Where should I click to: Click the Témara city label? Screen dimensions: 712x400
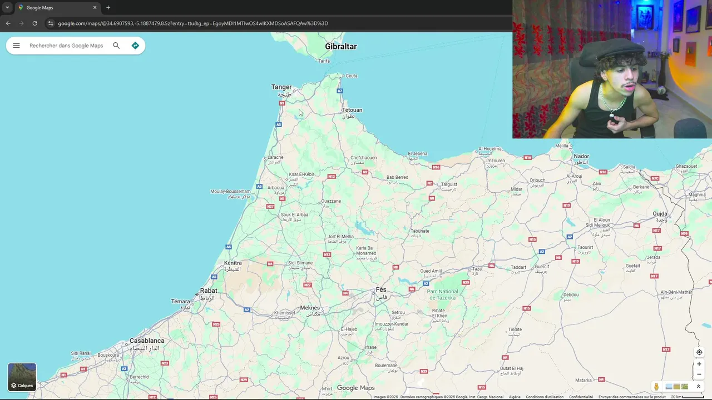[x=180, y=302]
